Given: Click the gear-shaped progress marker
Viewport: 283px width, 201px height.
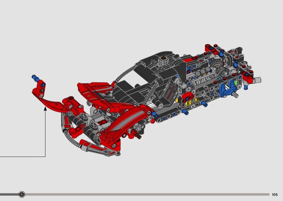Looking at the screenshot, I should [x=22, y=194].
